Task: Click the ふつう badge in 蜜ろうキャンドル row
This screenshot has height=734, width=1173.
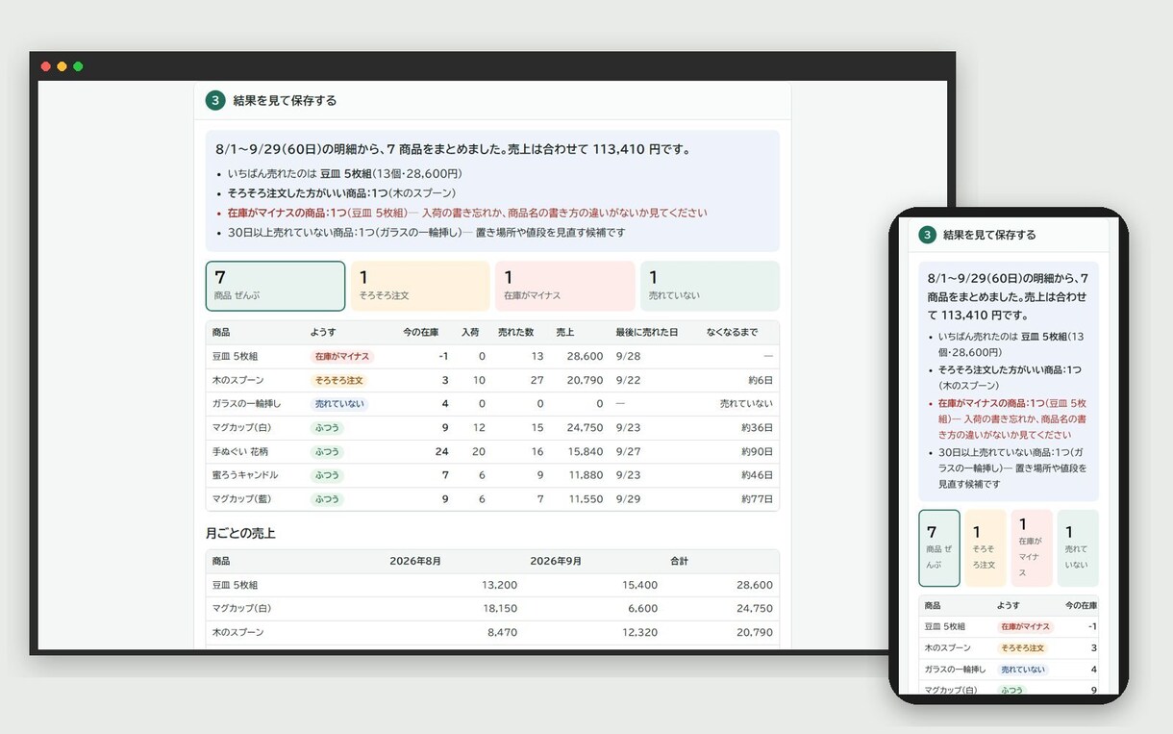Action: tap(327, 475)
